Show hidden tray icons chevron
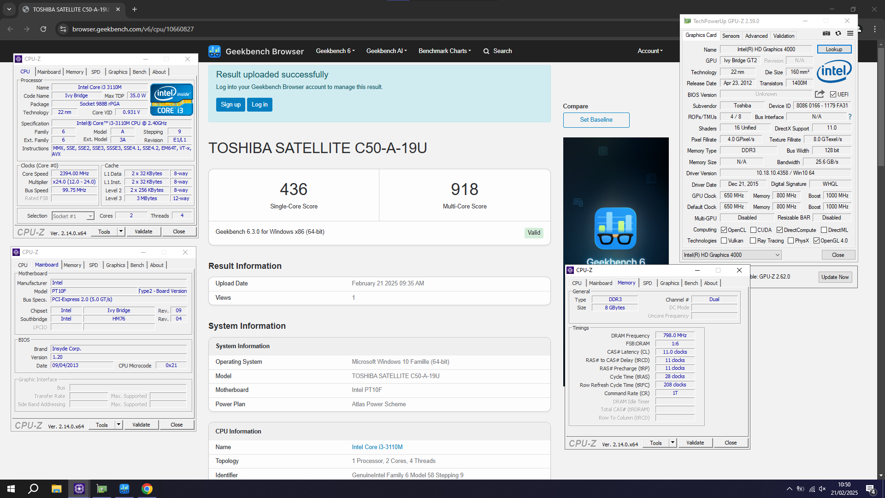 click(x=790, y=489)
